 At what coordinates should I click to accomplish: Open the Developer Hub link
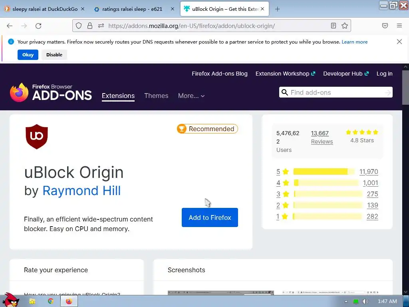pos(346,74)
